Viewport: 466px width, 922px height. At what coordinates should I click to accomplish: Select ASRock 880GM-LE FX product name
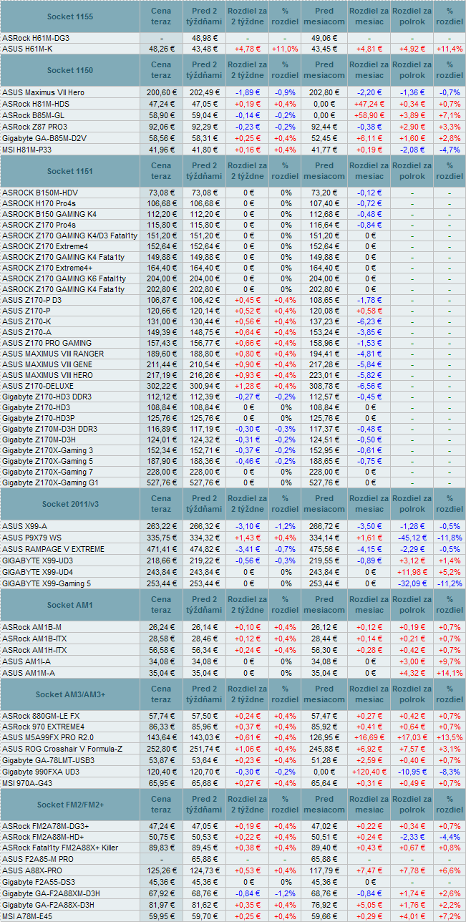(x=41, y=716)
